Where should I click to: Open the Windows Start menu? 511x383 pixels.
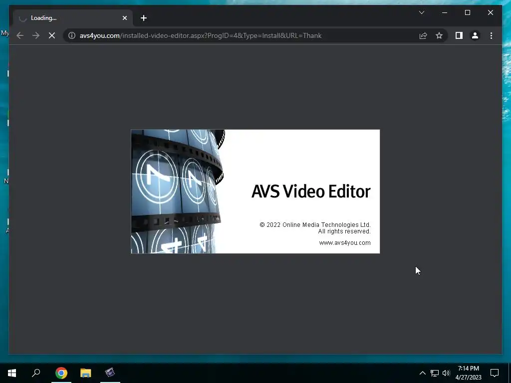tap(12, 373)
